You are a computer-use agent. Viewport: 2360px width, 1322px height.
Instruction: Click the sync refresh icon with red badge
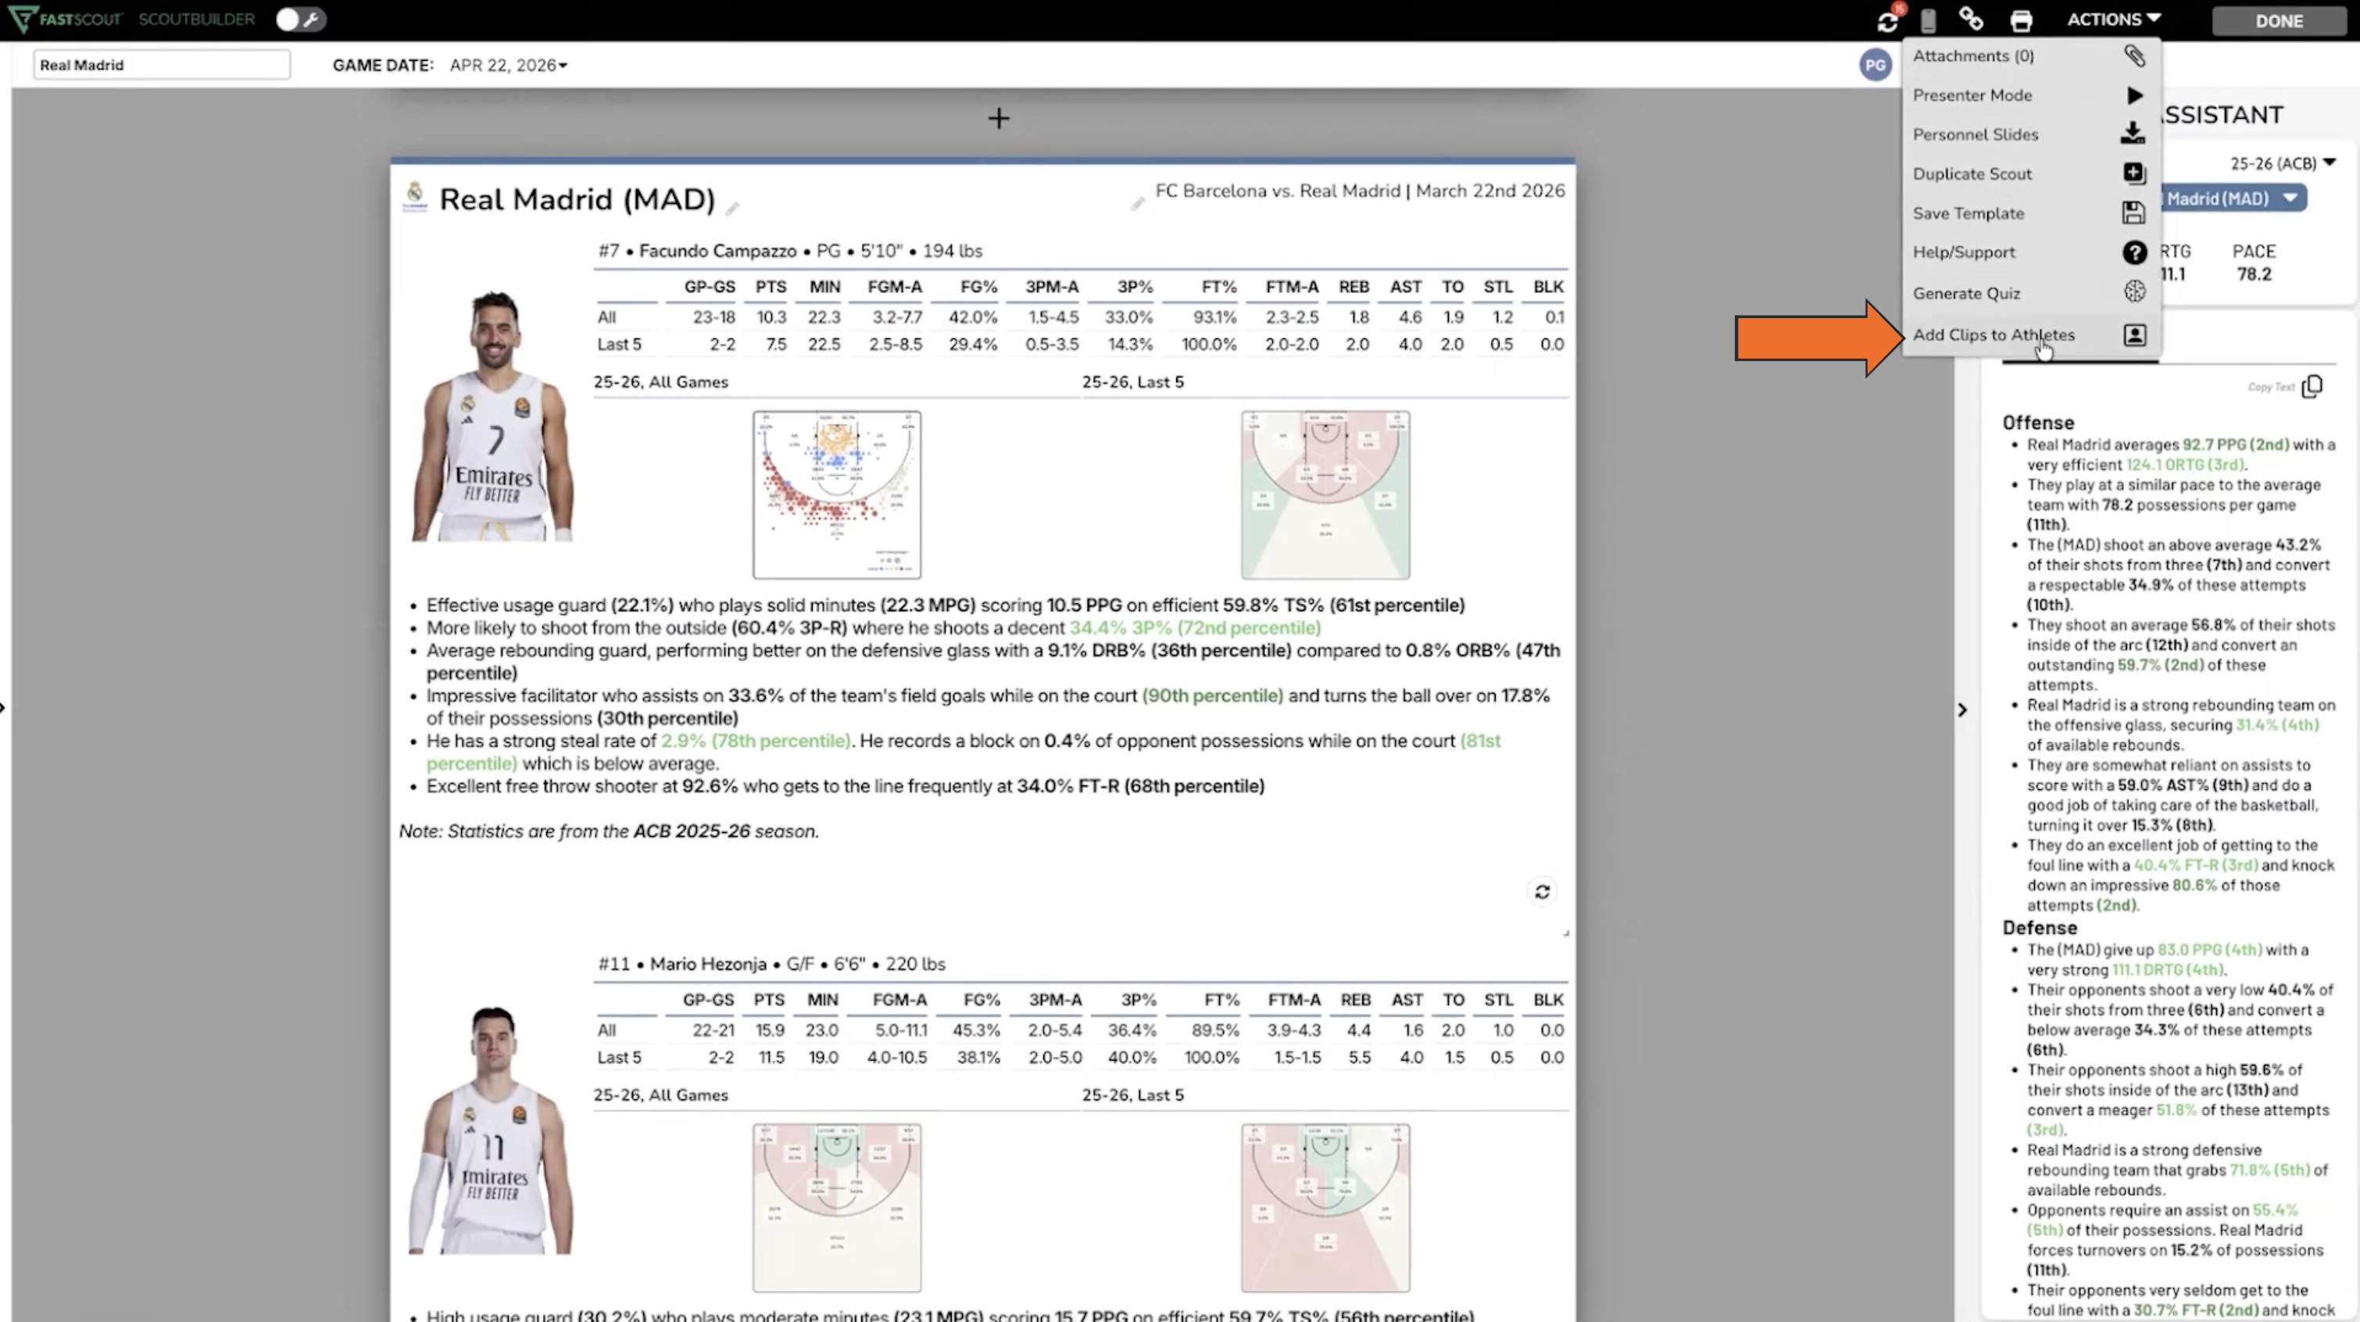(1887, 20)
